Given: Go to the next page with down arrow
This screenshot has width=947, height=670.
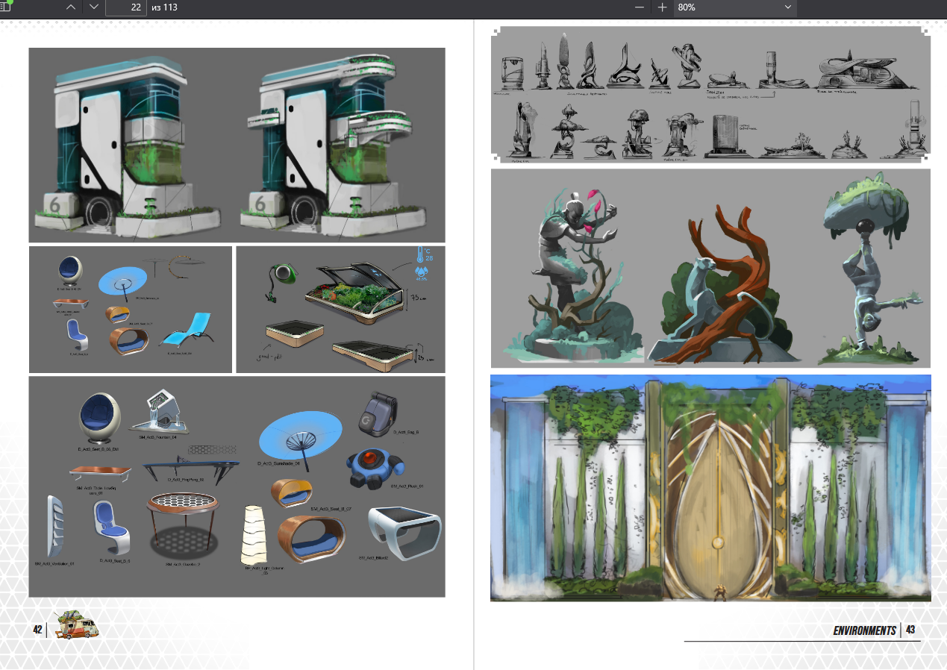Looking at the screenshot, I should [x=93, y=7].
